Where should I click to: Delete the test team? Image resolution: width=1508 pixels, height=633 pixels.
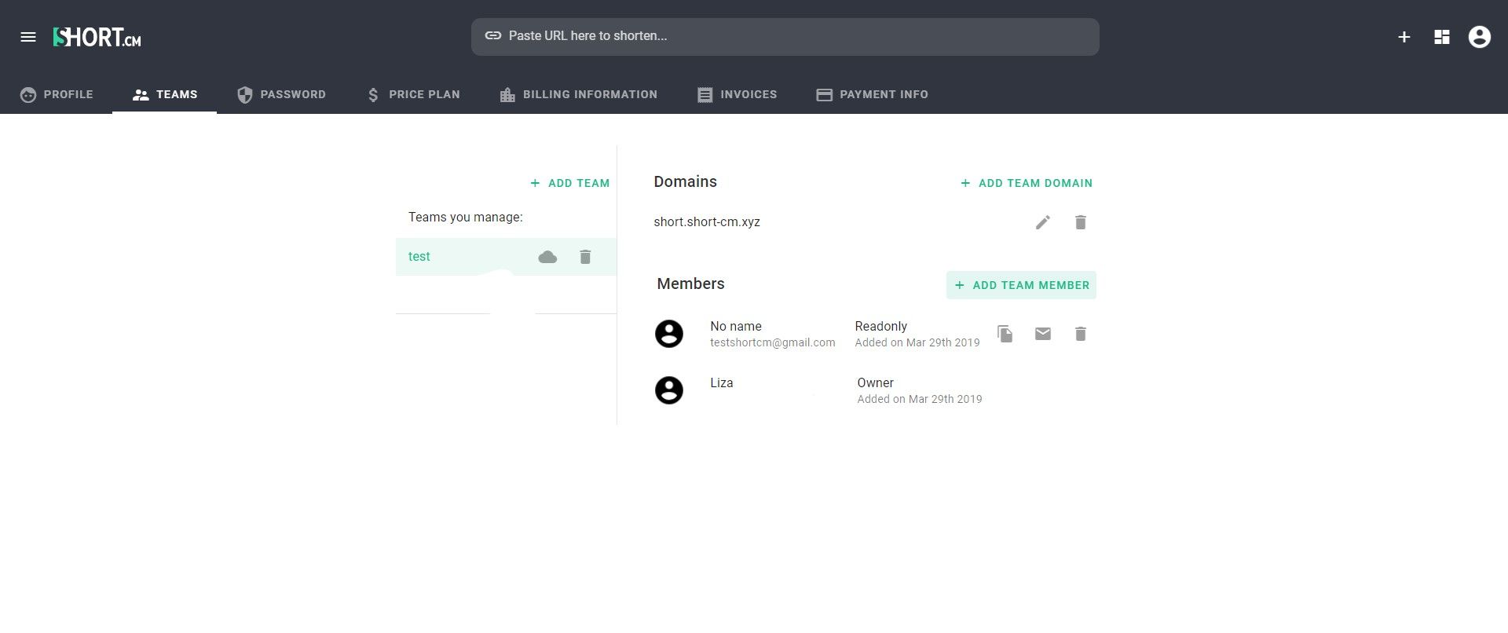(x=585, y=257)
